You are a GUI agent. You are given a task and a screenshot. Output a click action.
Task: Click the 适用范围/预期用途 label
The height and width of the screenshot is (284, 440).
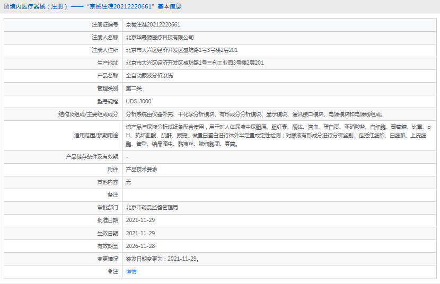click(96, 136)
